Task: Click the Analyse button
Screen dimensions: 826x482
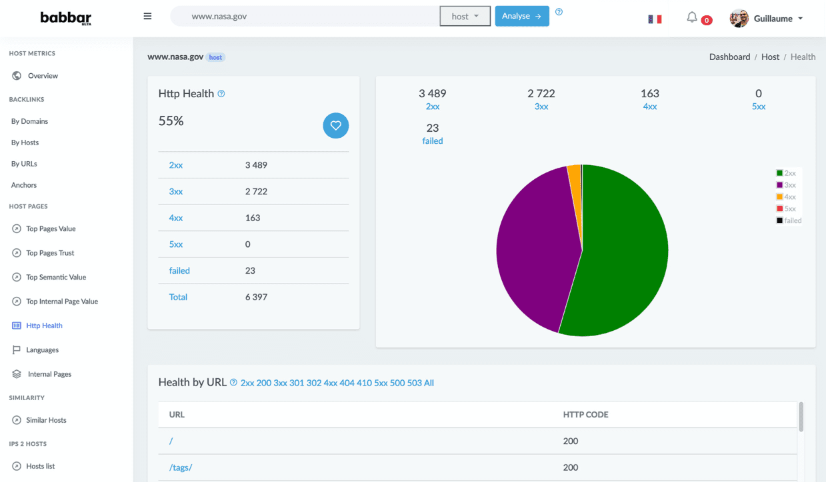Action: point(522,16)
